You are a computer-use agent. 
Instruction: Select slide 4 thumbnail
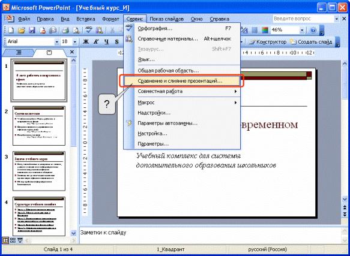click(39, 216)
